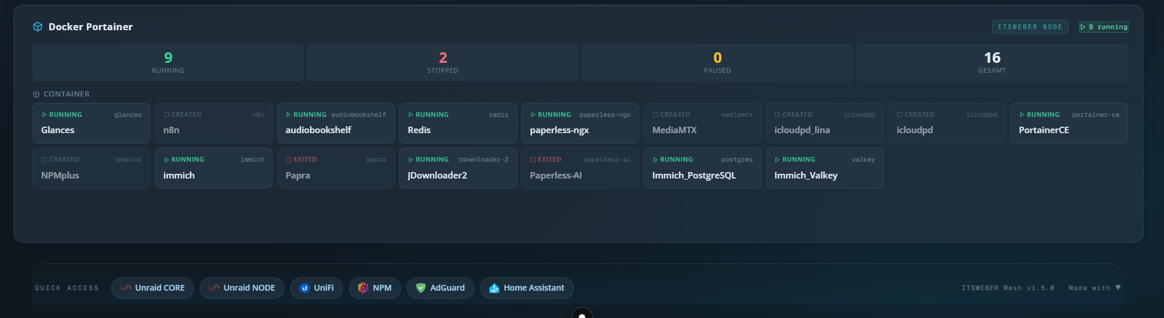Click the NPM hexagon icon

[363, 288]
